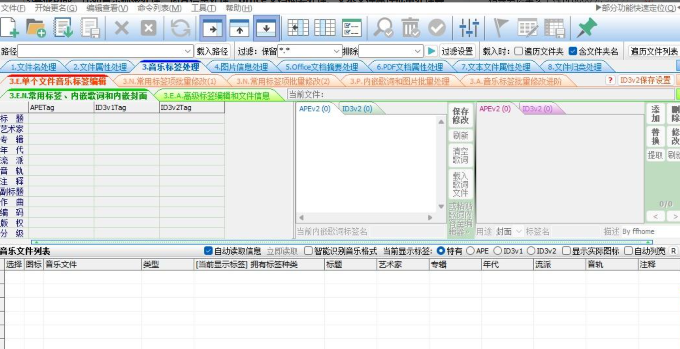Select the ID3v2 display tag radio button
The width and height of the screenshot is (680, 349).
[x=531, y=251]
